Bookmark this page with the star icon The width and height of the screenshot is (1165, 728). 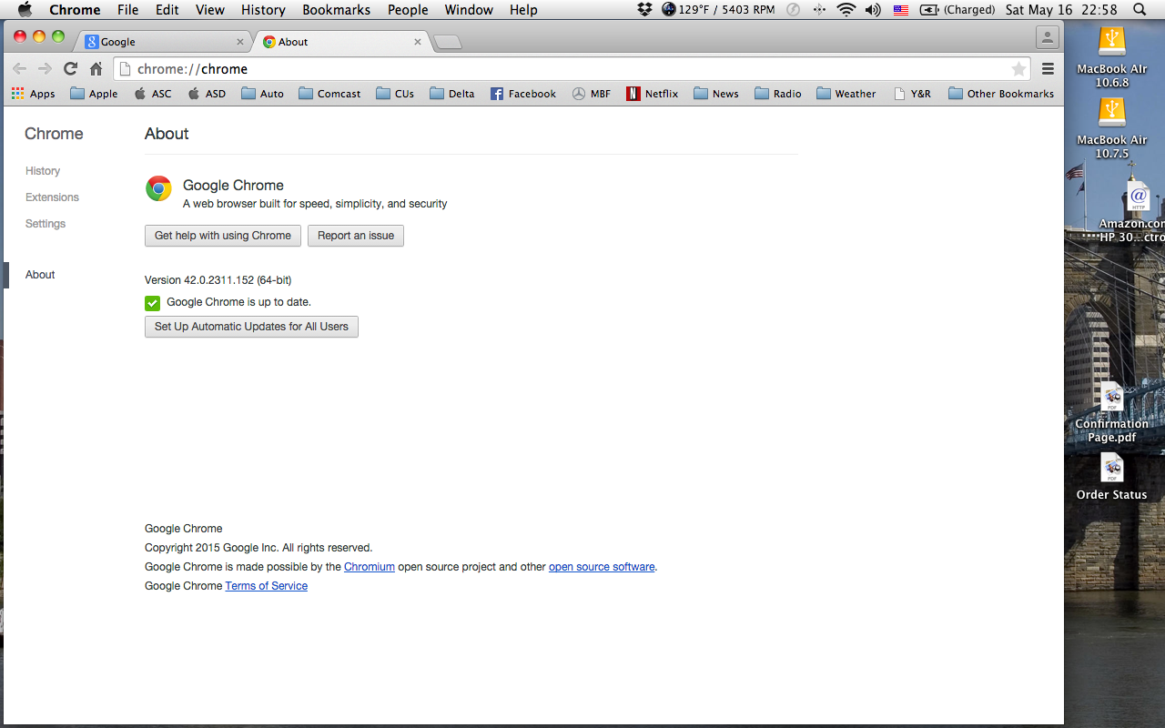click(1018, 69)
